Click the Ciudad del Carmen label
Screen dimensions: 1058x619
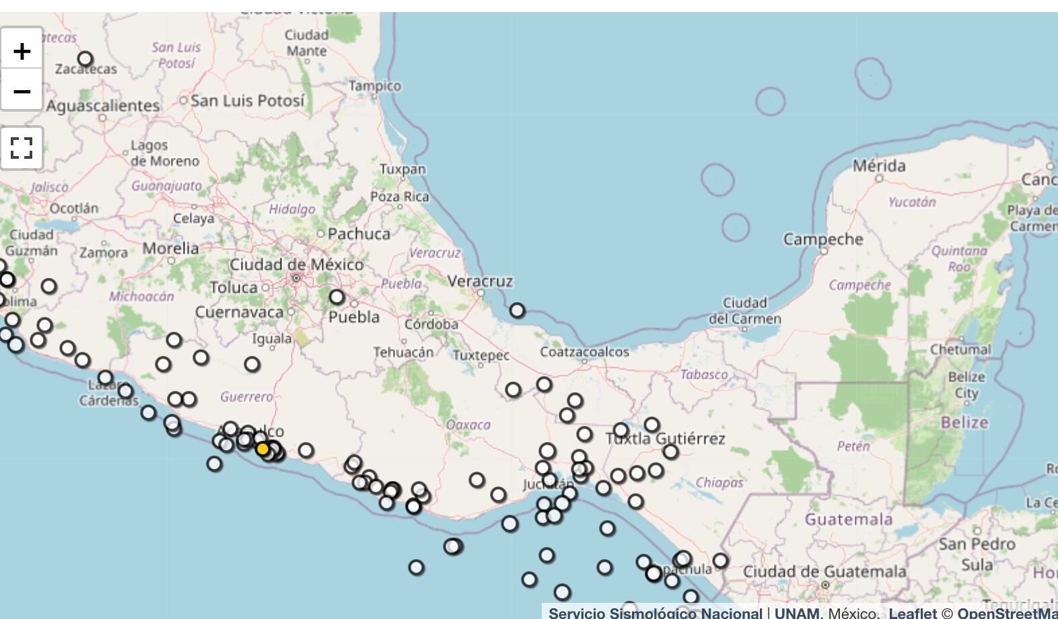(x=745, y=311)
